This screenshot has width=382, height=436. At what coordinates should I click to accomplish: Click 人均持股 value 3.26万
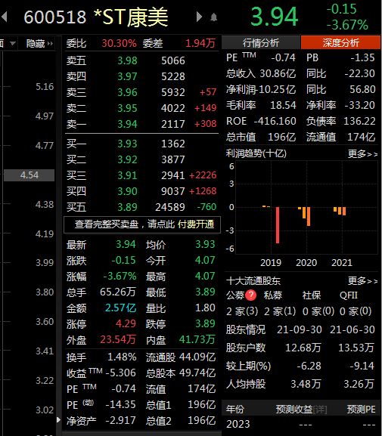[x=359, y=384]
